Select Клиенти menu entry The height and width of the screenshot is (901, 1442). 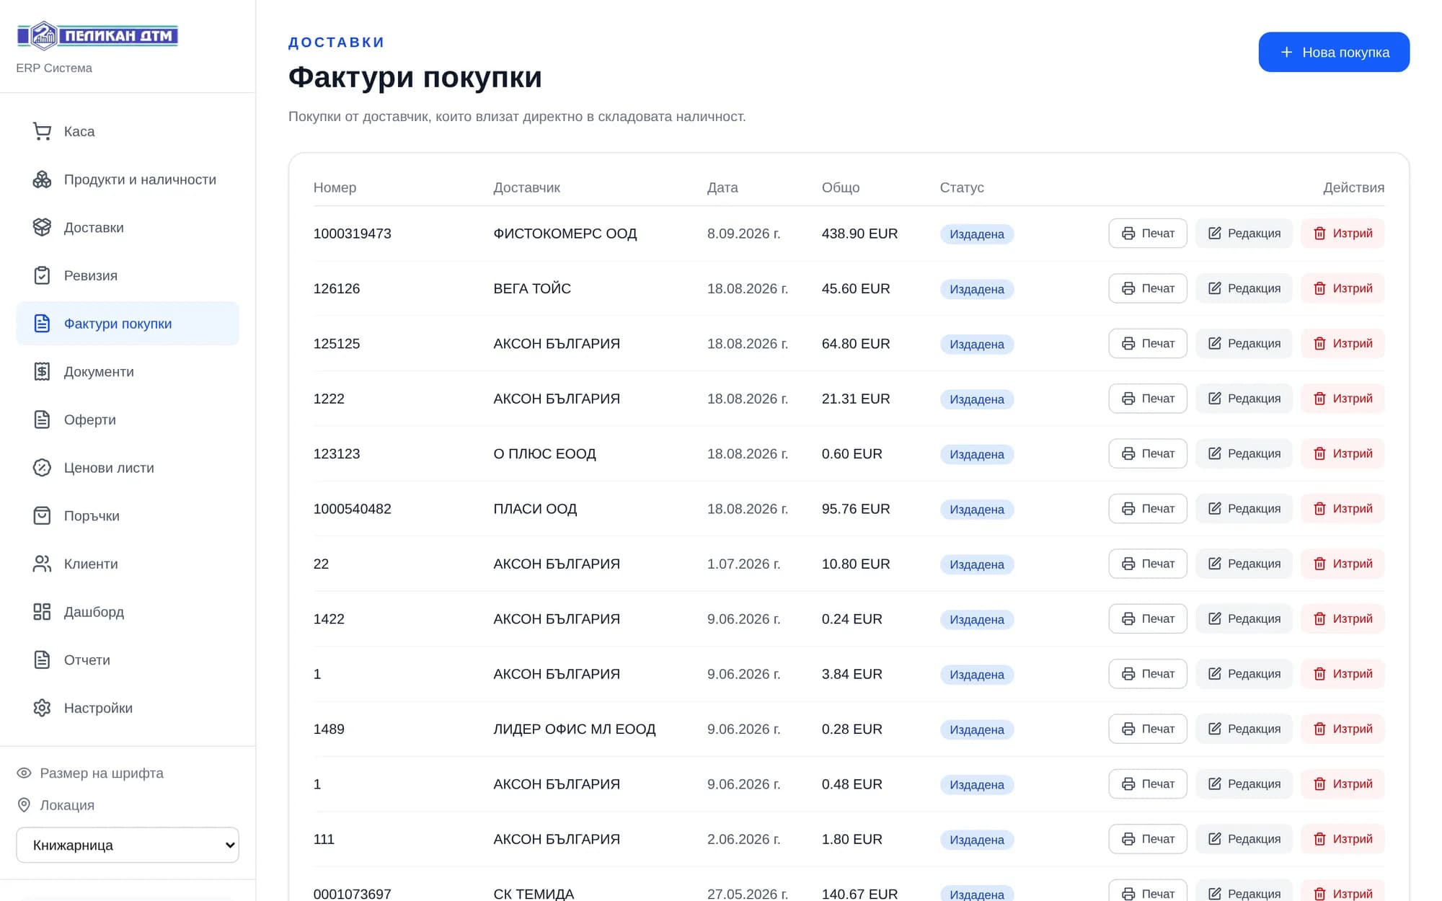point(128,564)
